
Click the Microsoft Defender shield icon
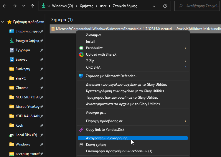tap(81, 76)
